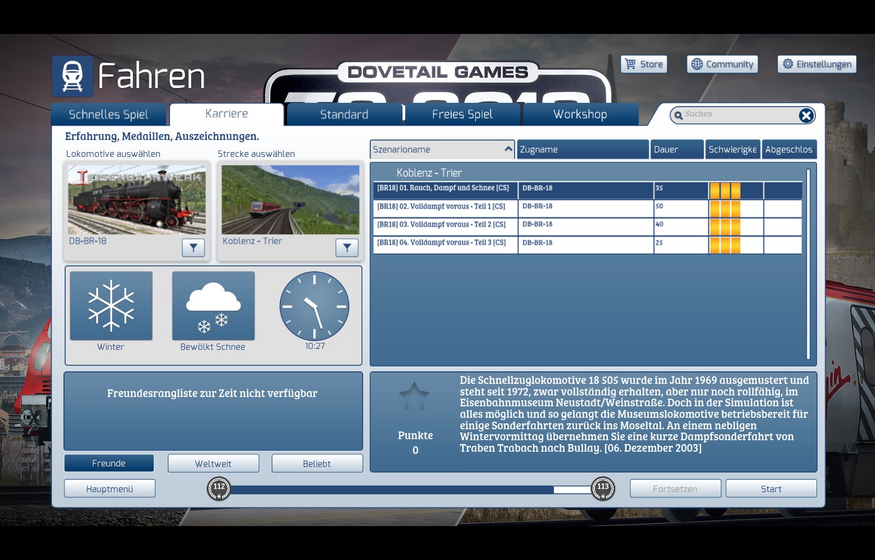The width and height of the screenshot is (875, 560).
Task: Open the Store
Action: pos(644,64)
